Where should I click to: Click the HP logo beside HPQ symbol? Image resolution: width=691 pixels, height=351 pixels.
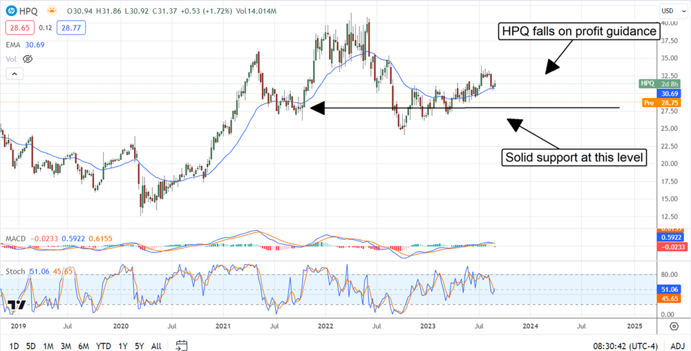[x=12, y=12]
